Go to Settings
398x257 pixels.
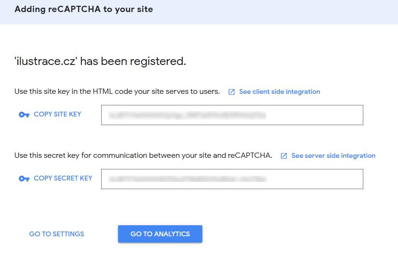pyautogui.click(x=56, y=234)
